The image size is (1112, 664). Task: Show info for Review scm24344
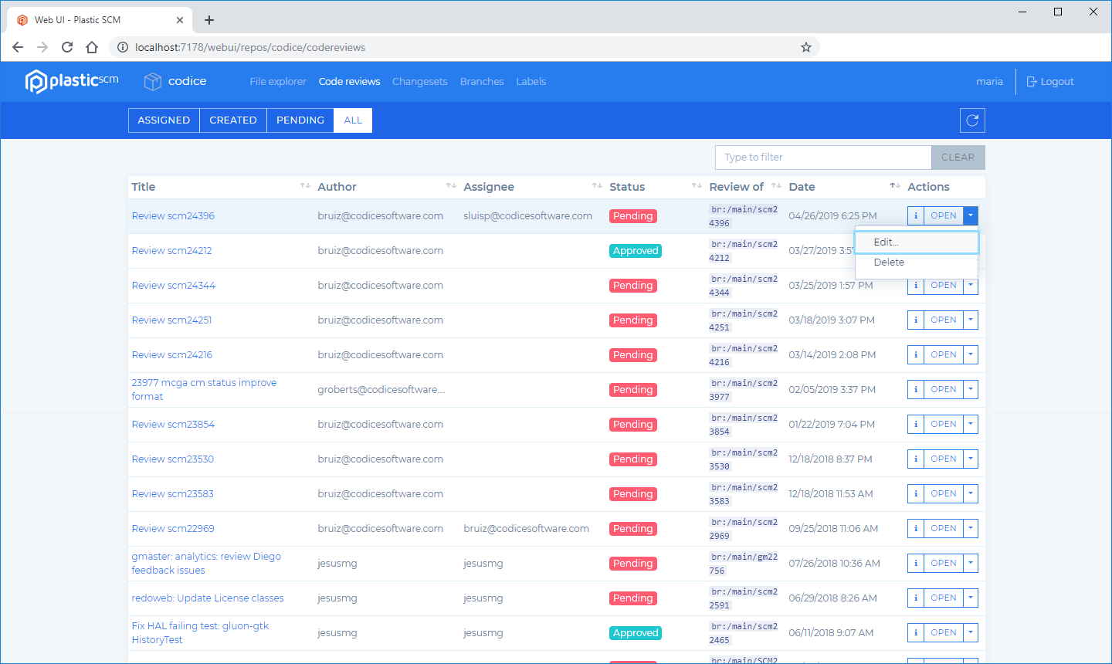coord(916,286)
